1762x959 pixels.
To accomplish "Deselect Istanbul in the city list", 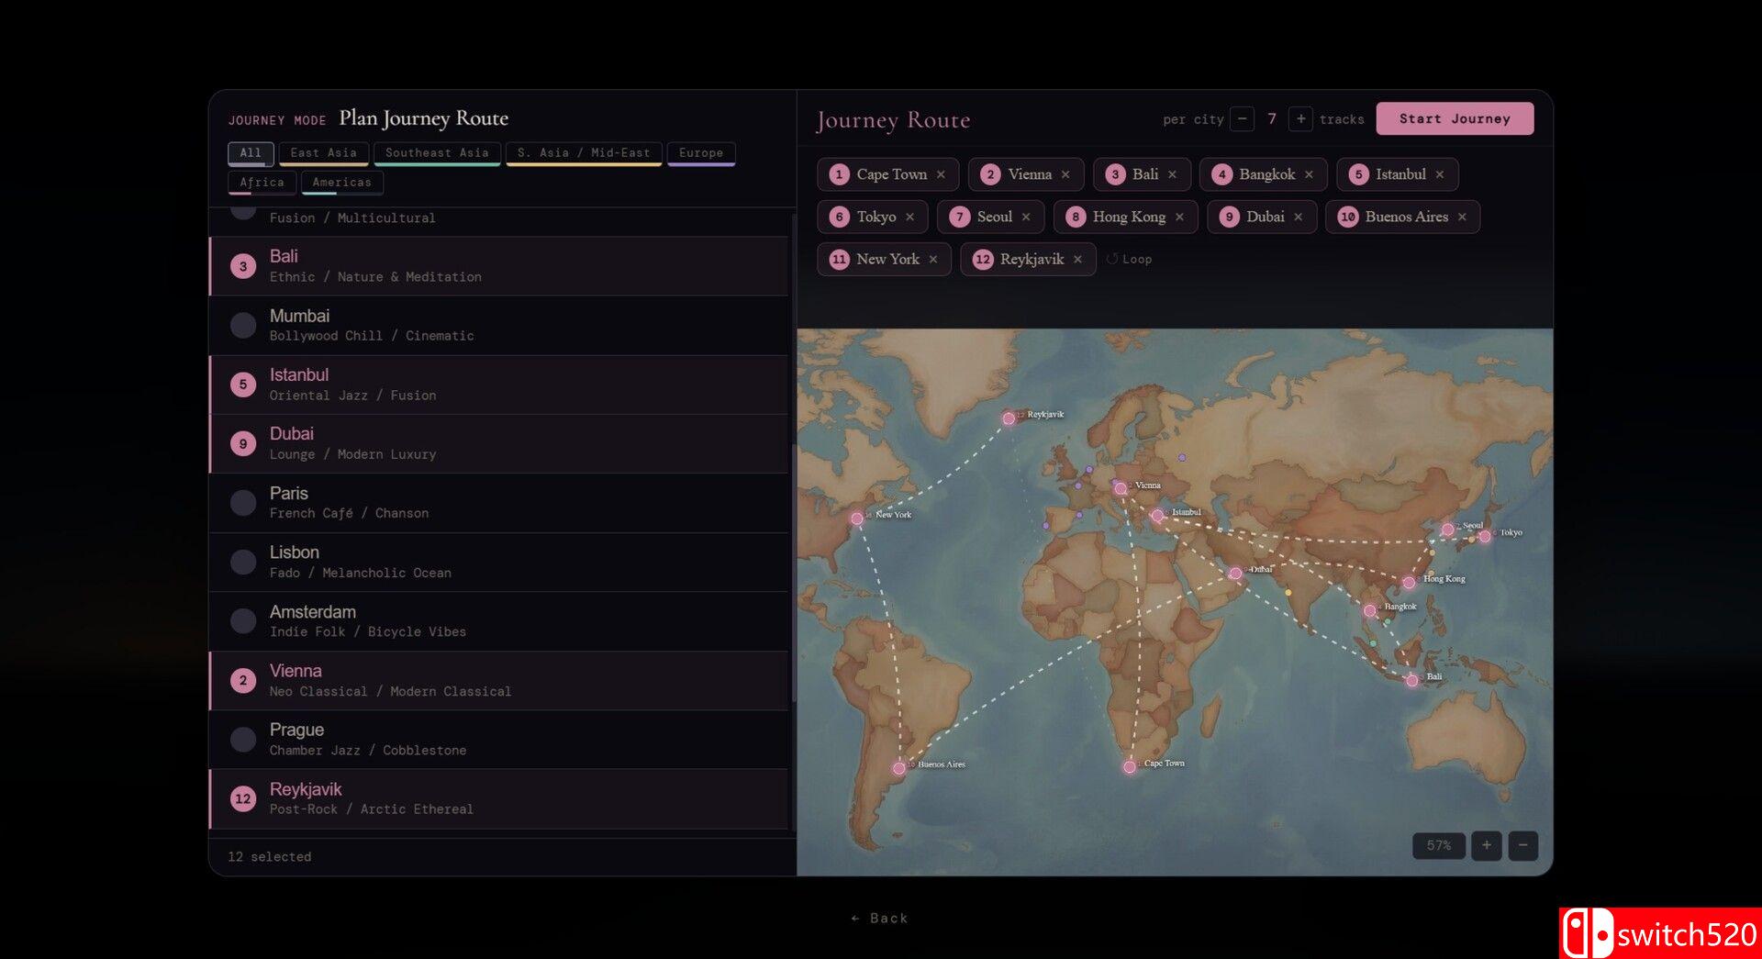I will [x=499, y=385].
